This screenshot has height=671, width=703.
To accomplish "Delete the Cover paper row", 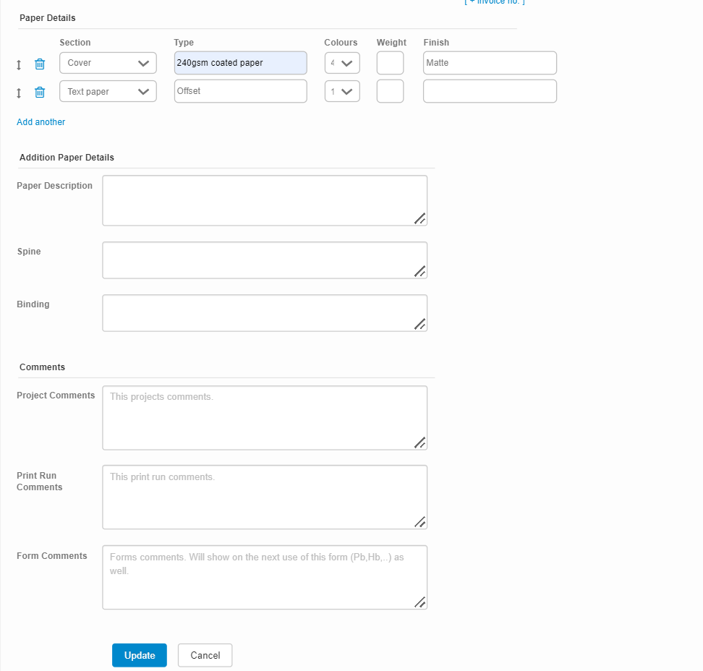I will pyautogui.click(x=40, y=64).
